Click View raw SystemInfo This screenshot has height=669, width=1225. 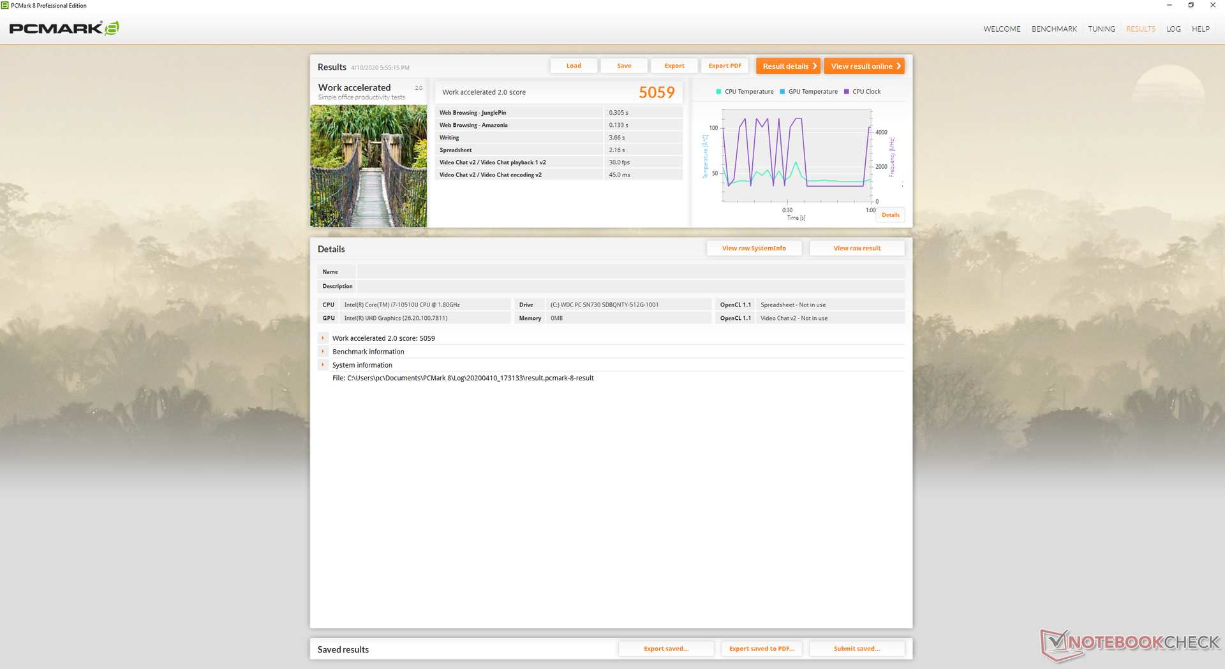point(754,248)
